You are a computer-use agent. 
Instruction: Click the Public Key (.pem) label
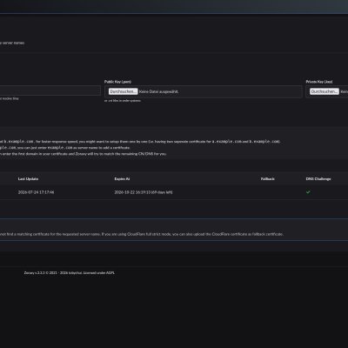(x=117, y=82)
